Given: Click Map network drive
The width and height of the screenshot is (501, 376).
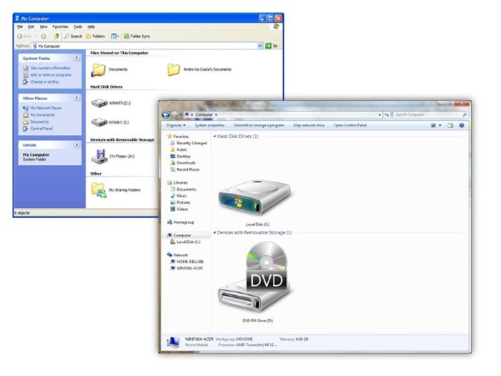Looking at the screenshot, I should (x=309, y=125).
